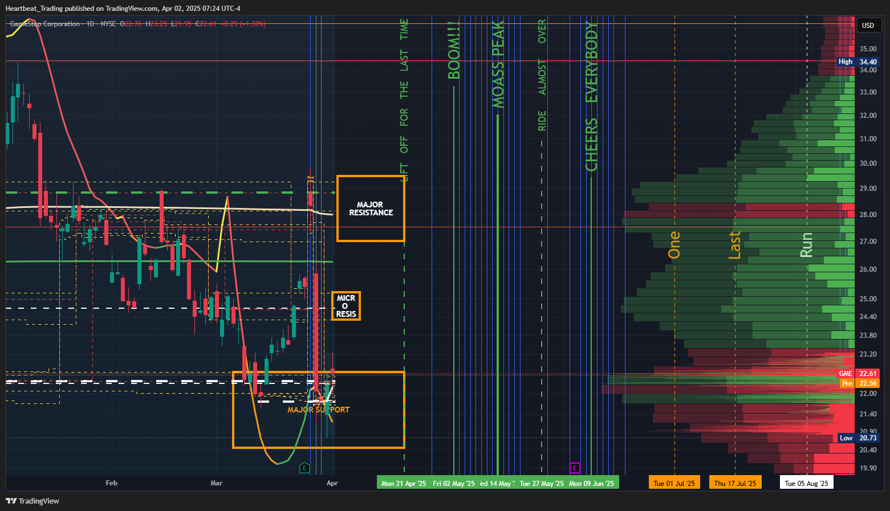Click the MOASS PEAK vertical text
Image resolution: width=890 pixels, height=511 pixels.
click(x=498, y=64)
